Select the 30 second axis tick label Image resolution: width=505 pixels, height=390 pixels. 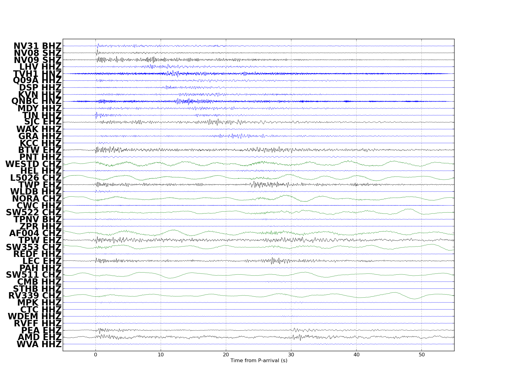pos(291,355)
